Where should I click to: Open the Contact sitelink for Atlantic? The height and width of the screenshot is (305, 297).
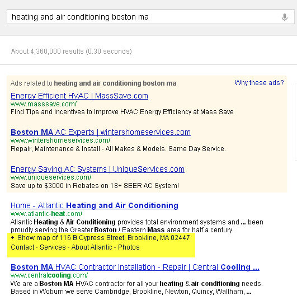tap(22, 247)
